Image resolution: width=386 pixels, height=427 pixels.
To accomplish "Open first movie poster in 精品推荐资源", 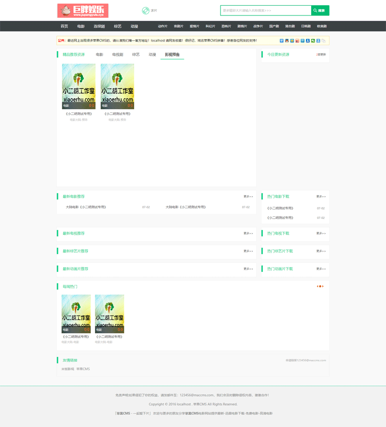I will 79,86.
